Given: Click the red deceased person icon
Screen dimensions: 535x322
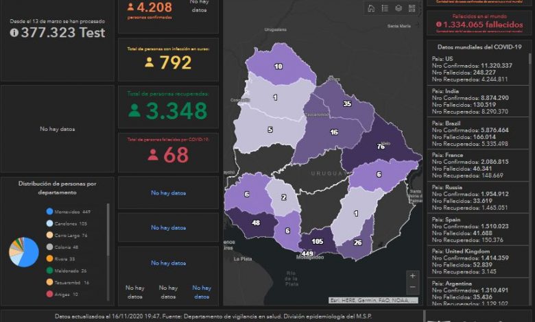Looking at the screenshot, I should [153, 155].
